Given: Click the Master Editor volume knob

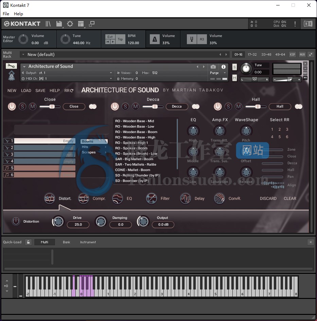Looking at the screenshot, I should (x=23, y=39).
